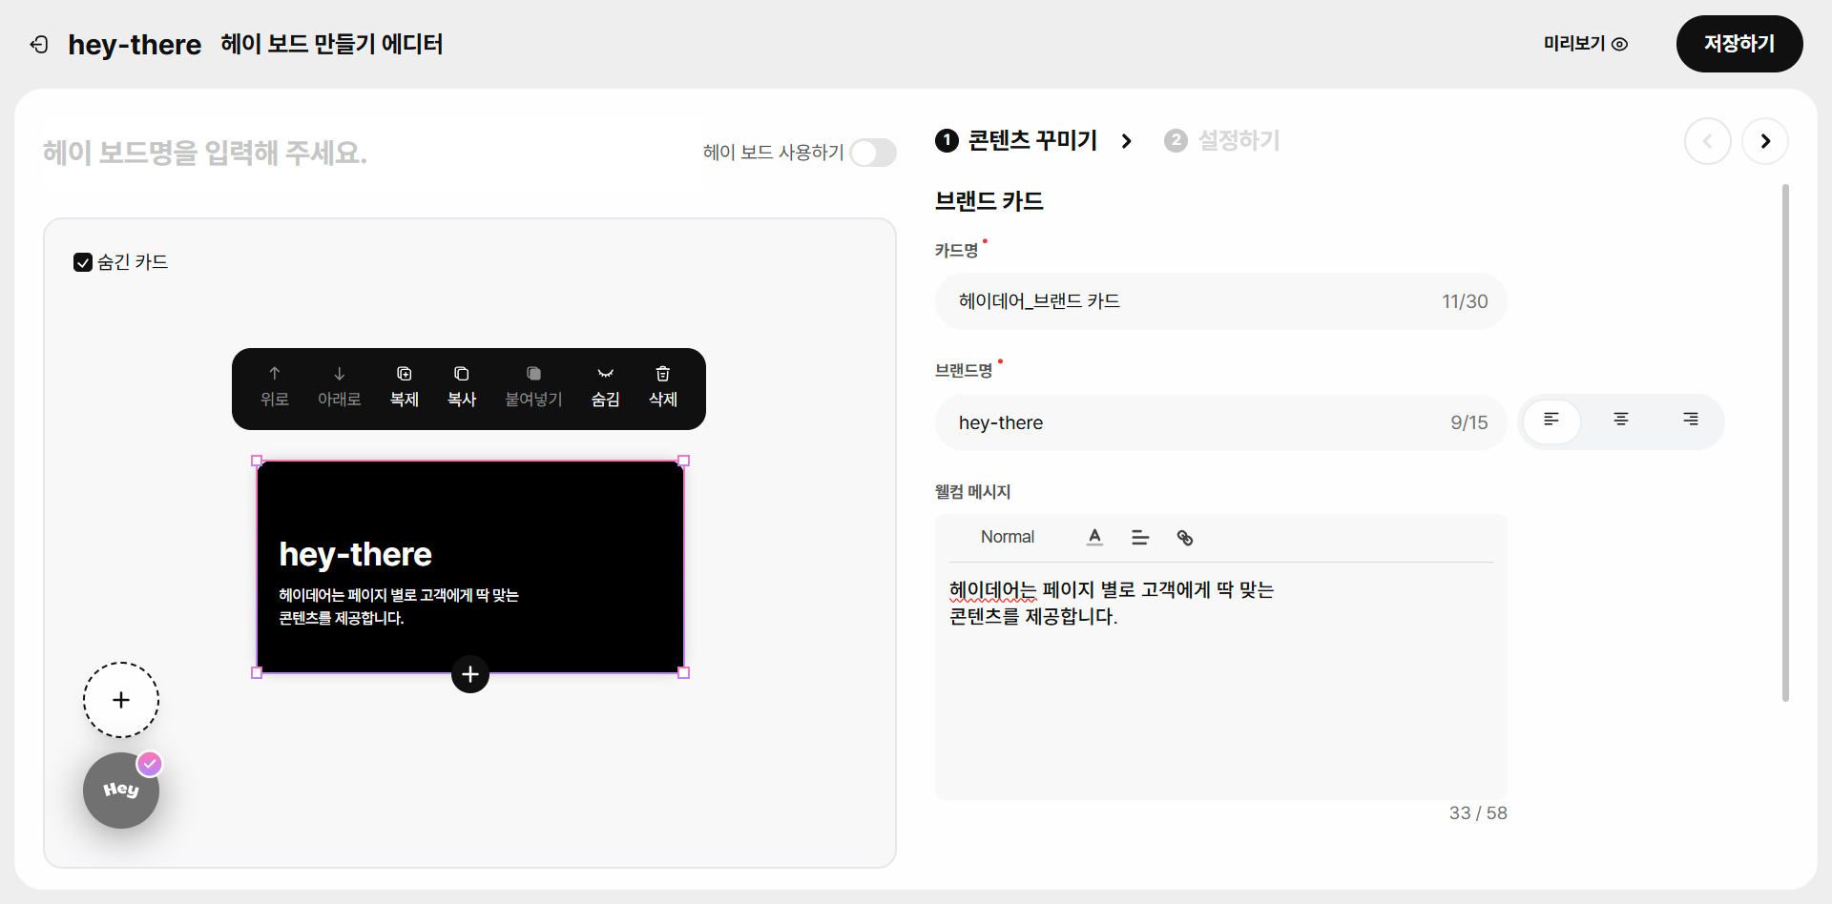Align brand name right
Image resolution: width=1832 pixels, height=904 pixels.
[1690, 420]
